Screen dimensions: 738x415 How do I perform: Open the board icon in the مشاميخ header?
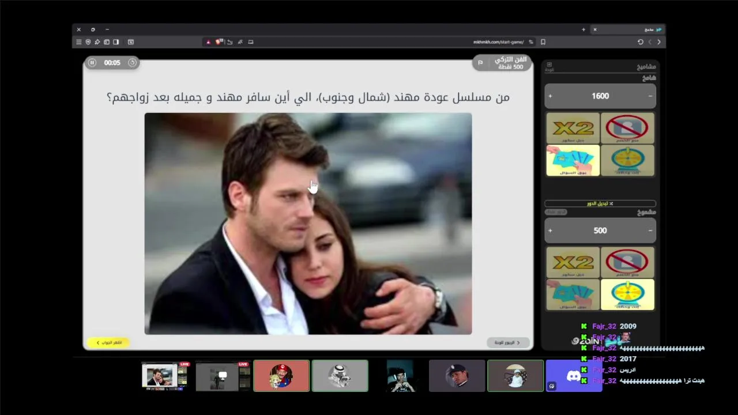549,66
